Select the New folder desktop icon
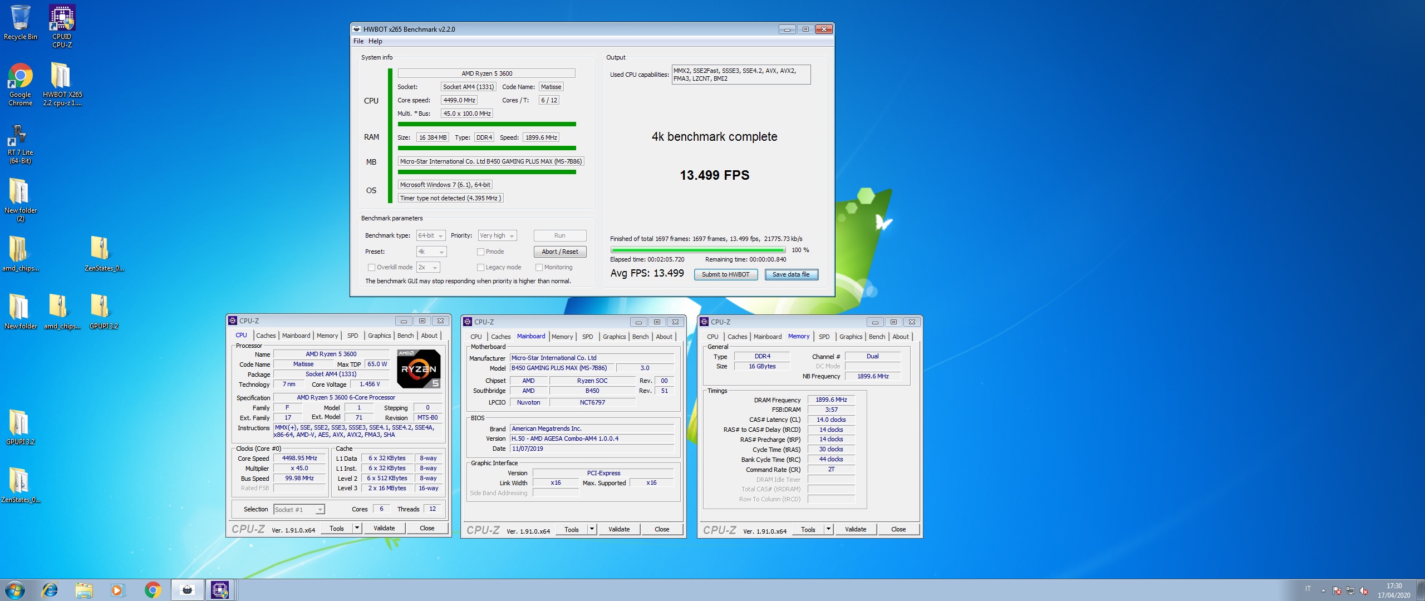This screenshot has height=601, width=1425. pyautogui.click(x=20, y=312)
